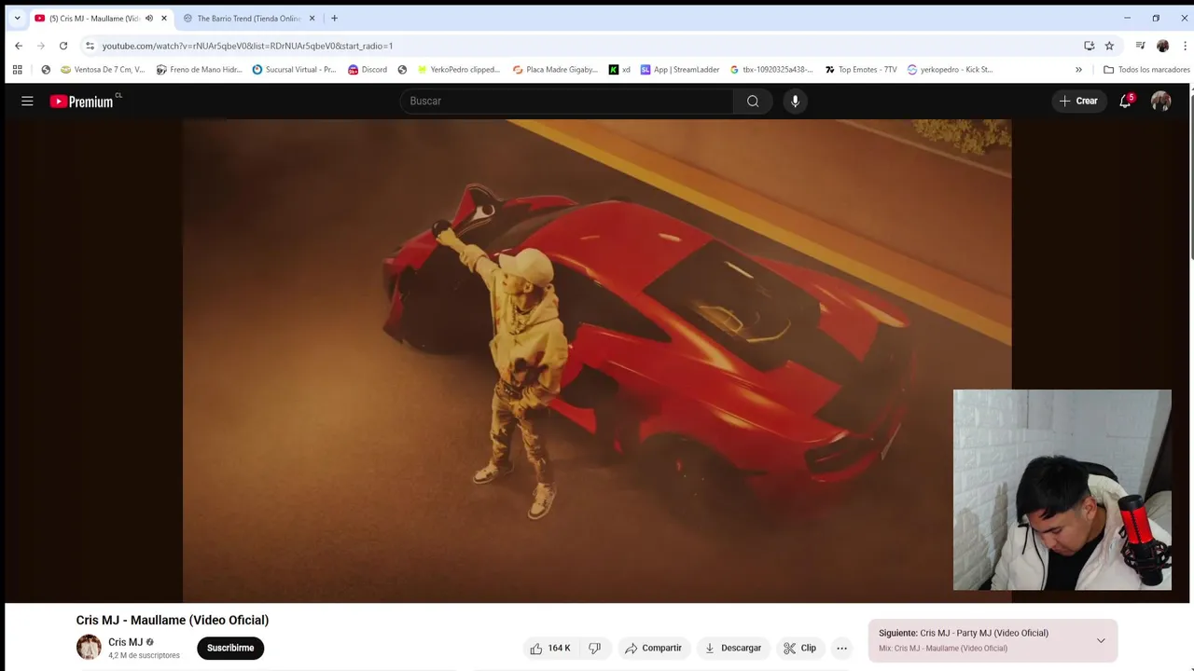Open the Cris MJ channel name link
This screenshot has width=1194, height=671.
[125, 642]
